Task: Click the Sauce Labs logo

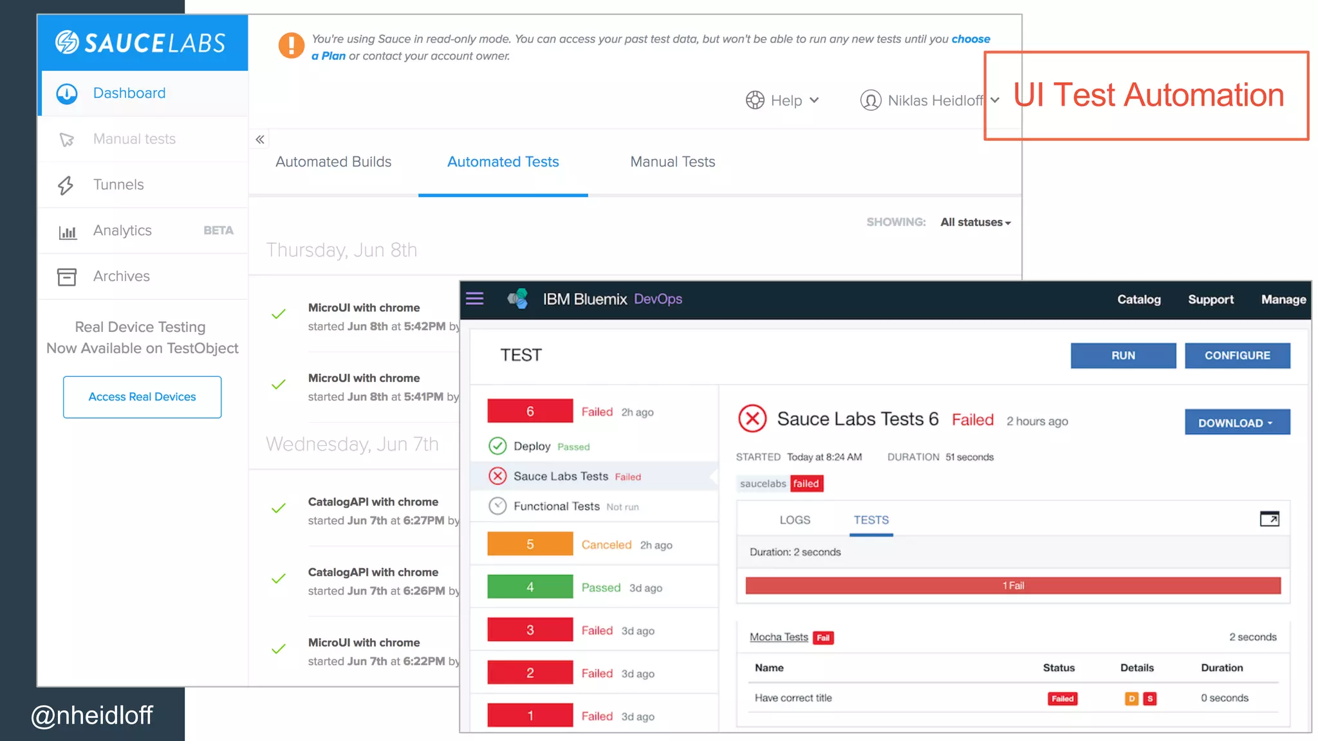Action: pos(140,42)
